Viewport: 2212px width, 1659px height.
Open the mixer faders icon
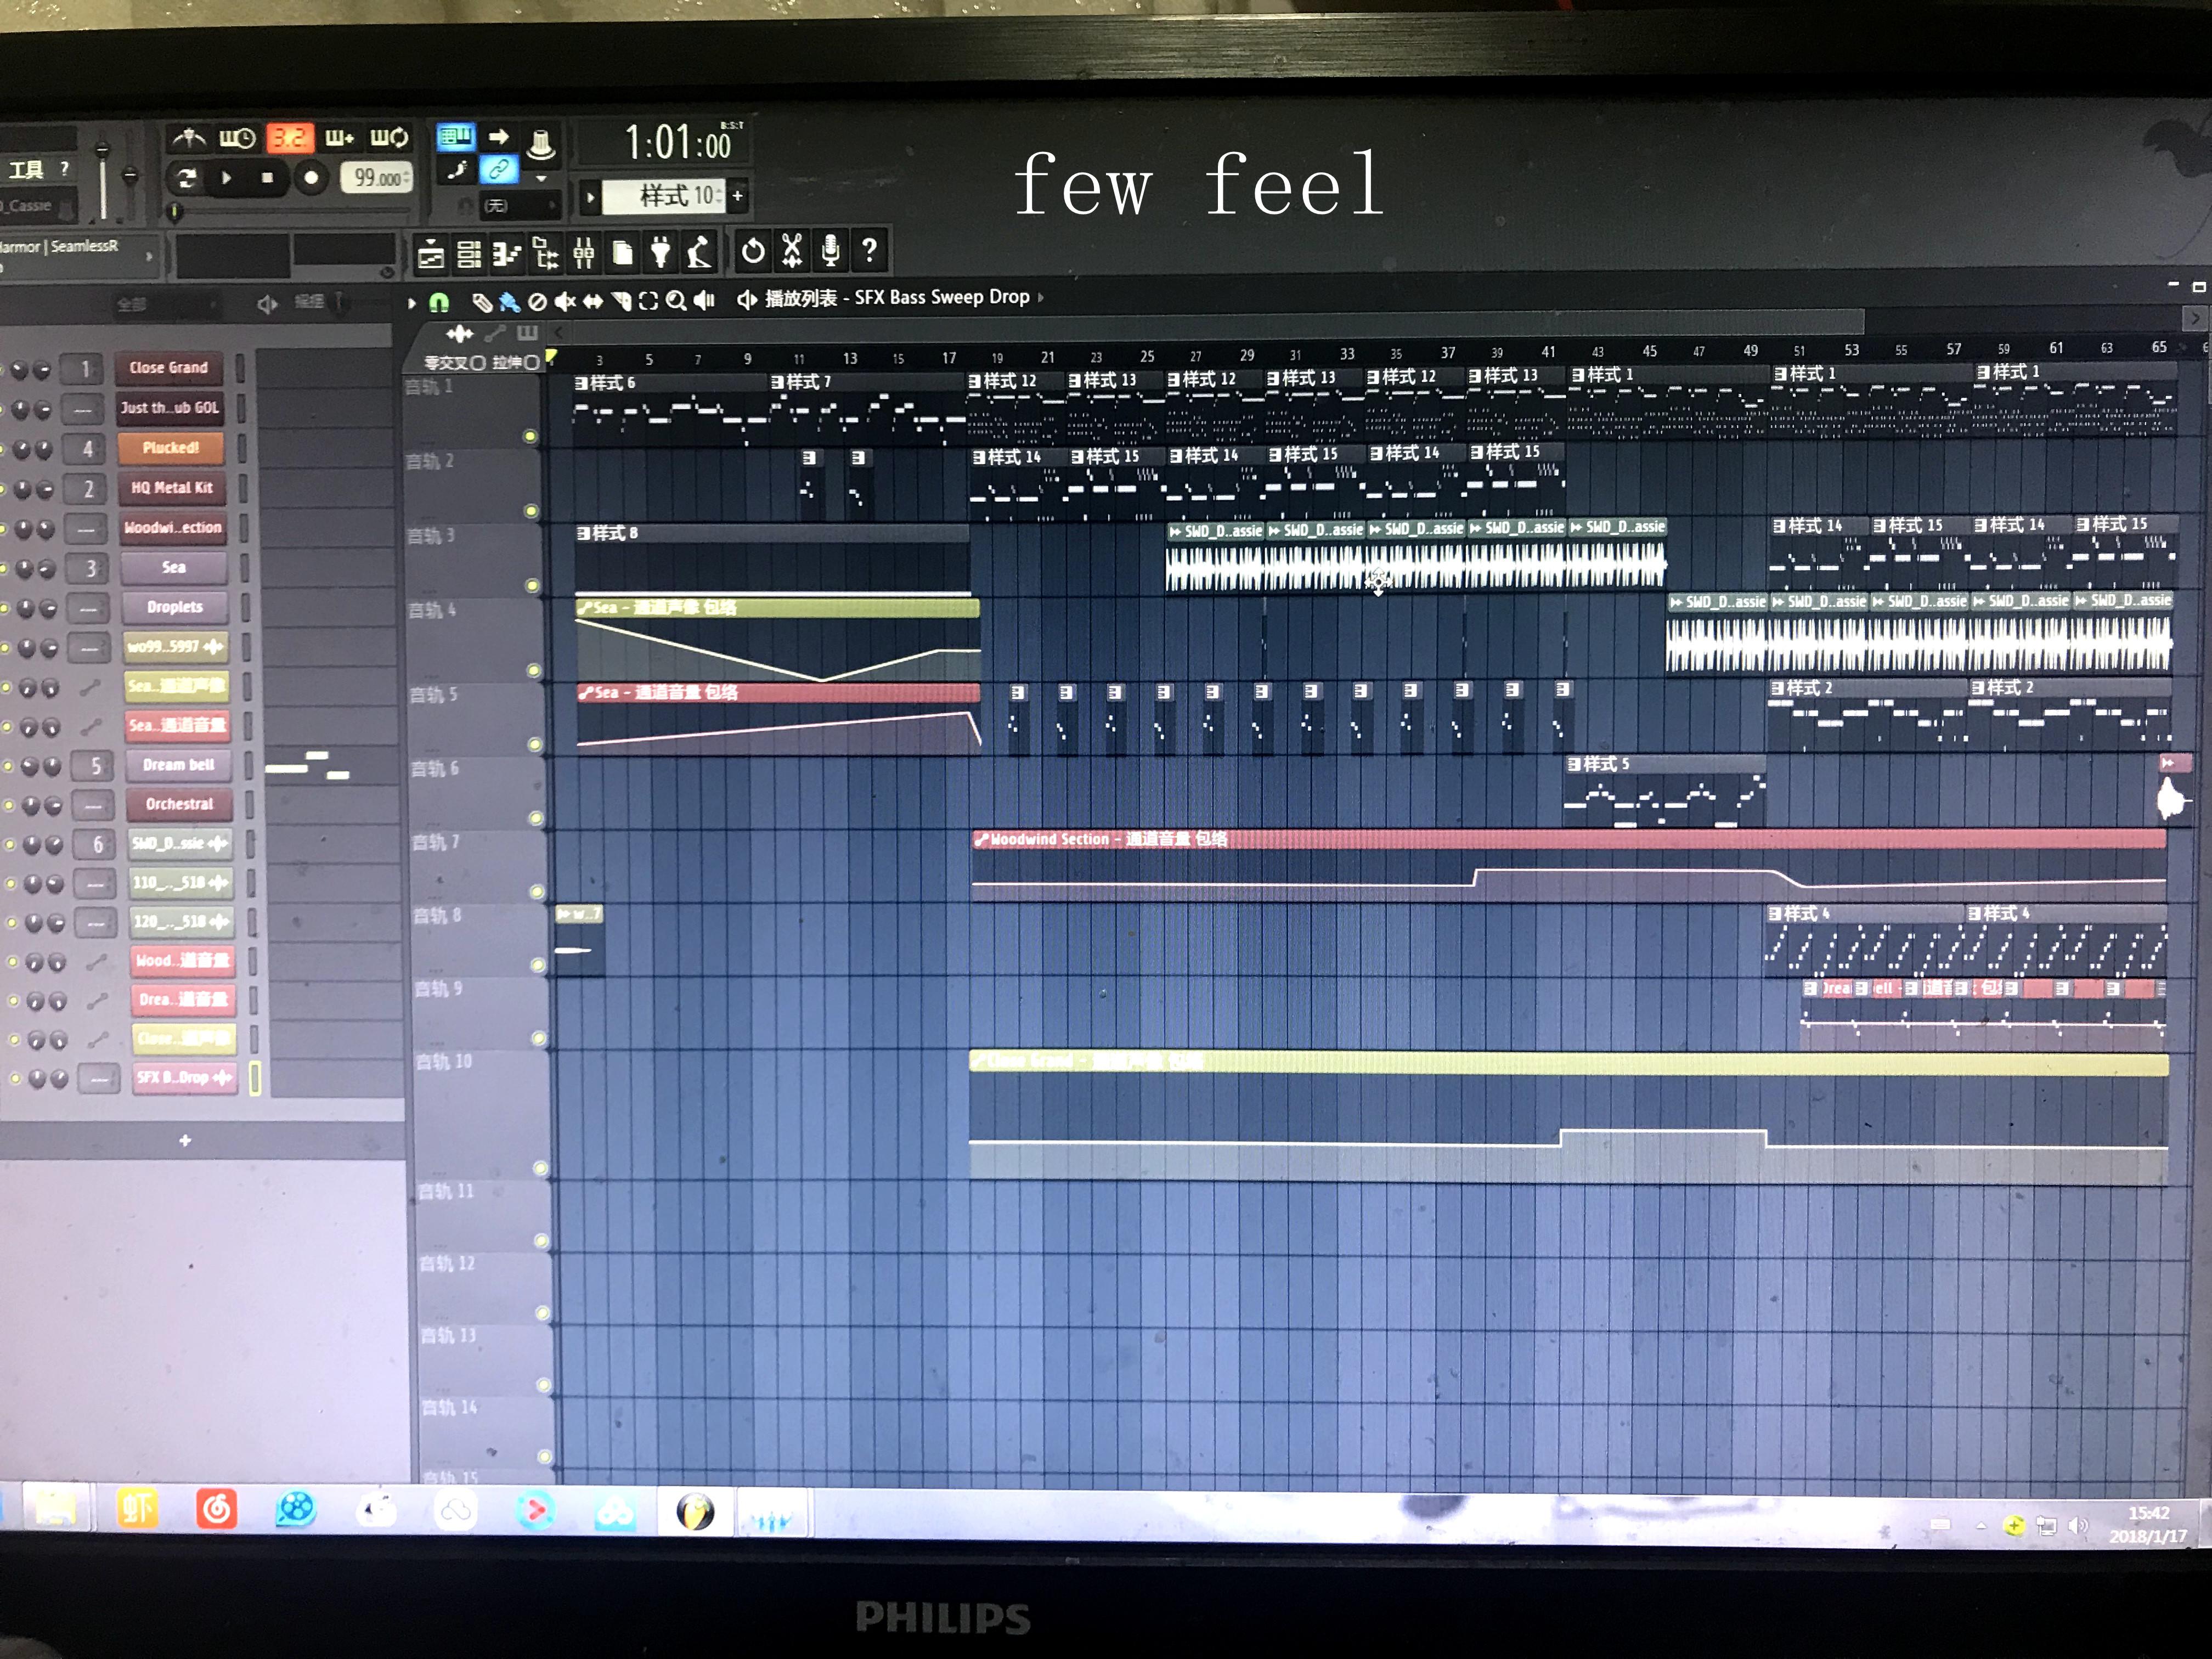coord(584,254)
